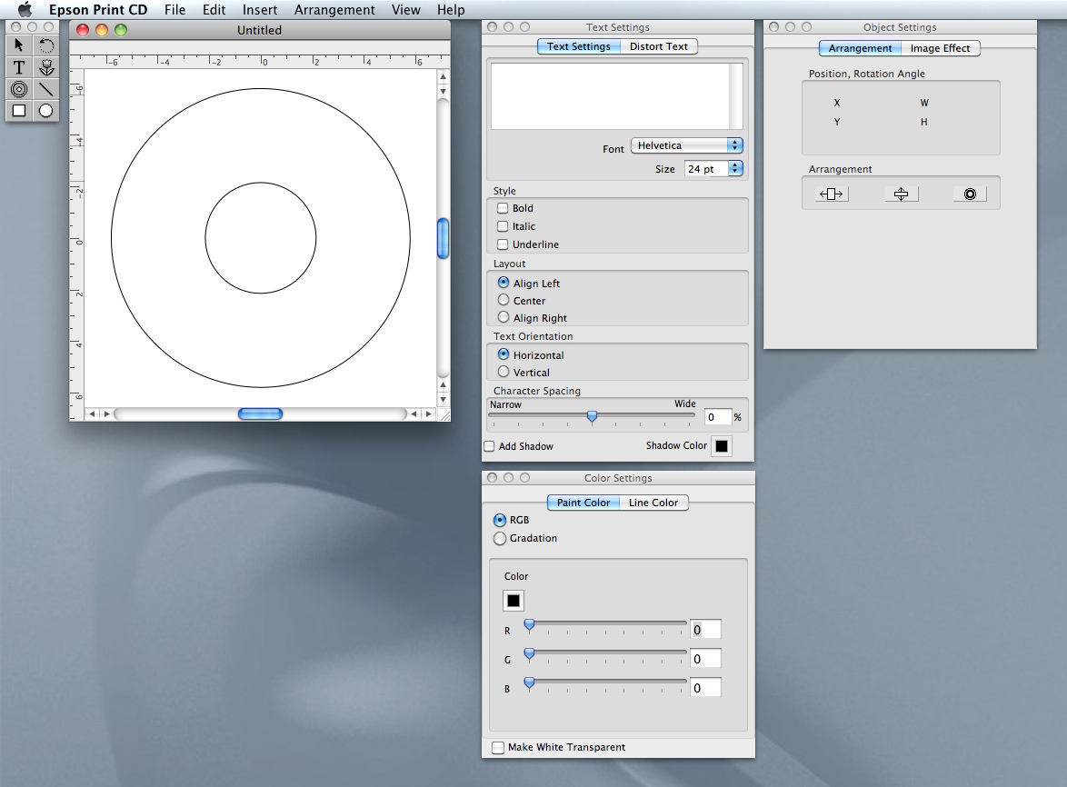Check the Add Shadow option
This screenshot has height=787, width=1067.
(x=490, y=446)
